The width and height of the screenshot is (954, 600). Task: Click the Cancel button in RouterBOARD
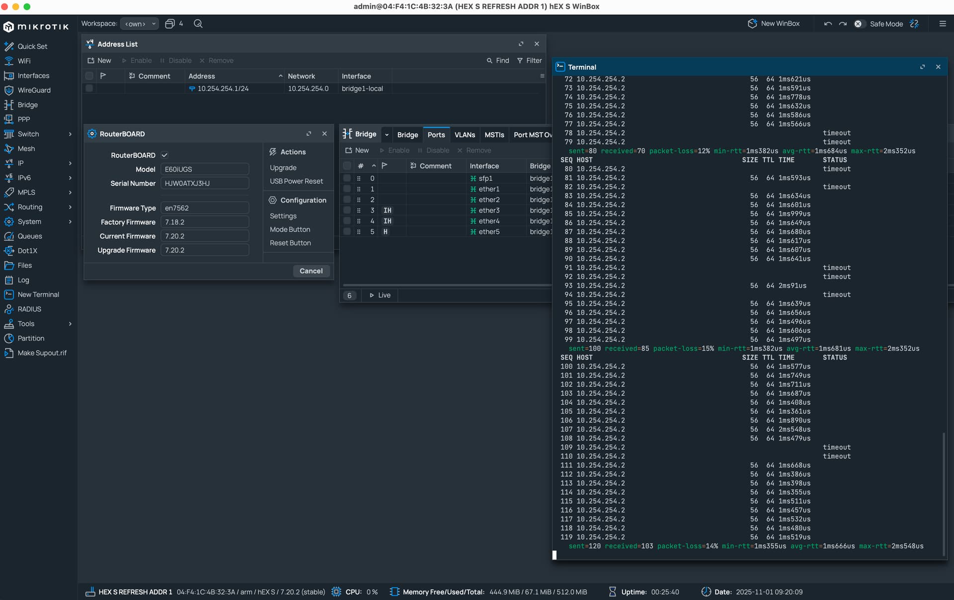pos(311,271)
